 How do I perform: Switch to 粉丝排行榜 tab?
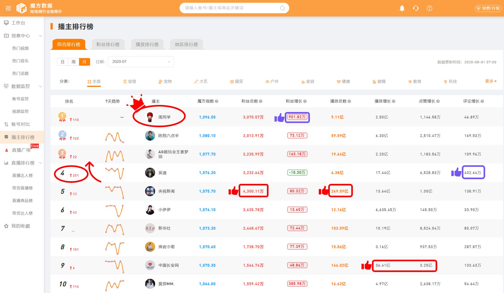click(x=108, y=44)
